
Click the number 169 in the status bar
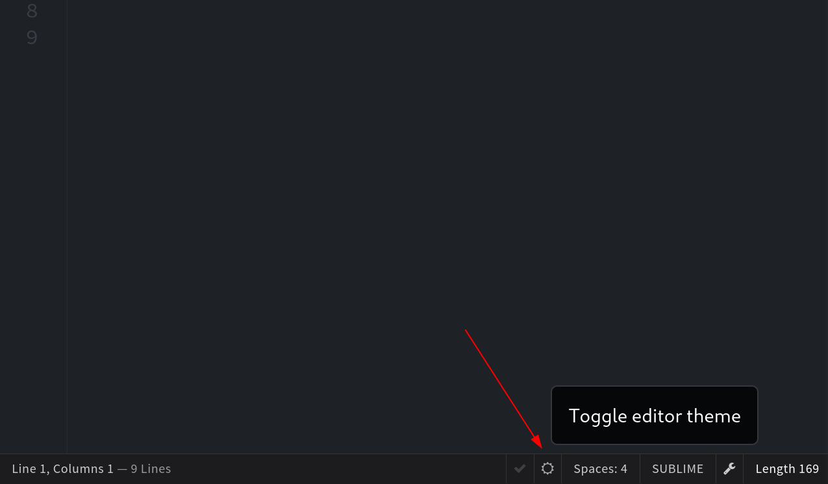coord(809,468)
